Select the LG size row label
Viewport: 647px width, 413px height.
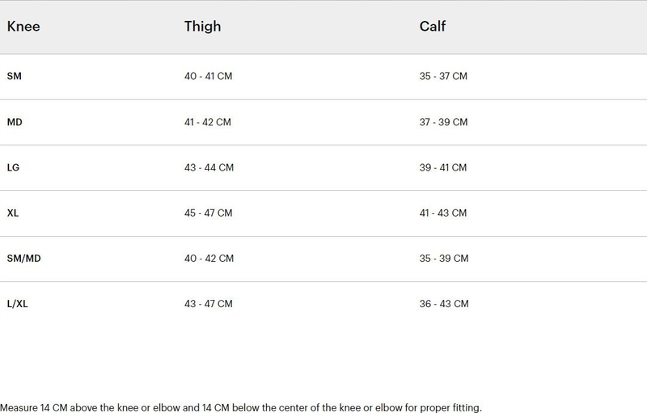pyautogui.click(x=13, y=167)
